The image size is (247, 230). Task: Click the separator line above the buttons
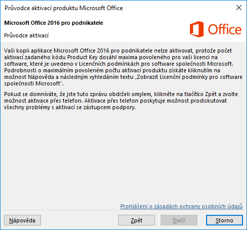pyautogui.click(x=123, y=210)
